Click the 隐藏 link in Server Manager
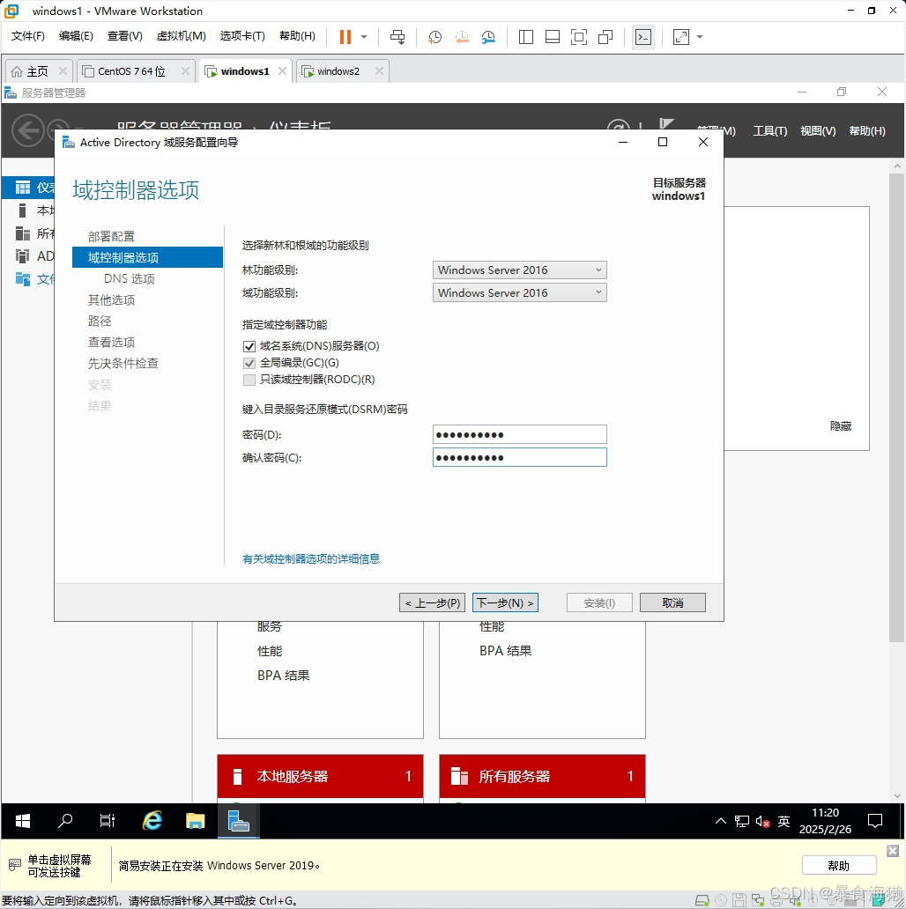 pos(841,426)
